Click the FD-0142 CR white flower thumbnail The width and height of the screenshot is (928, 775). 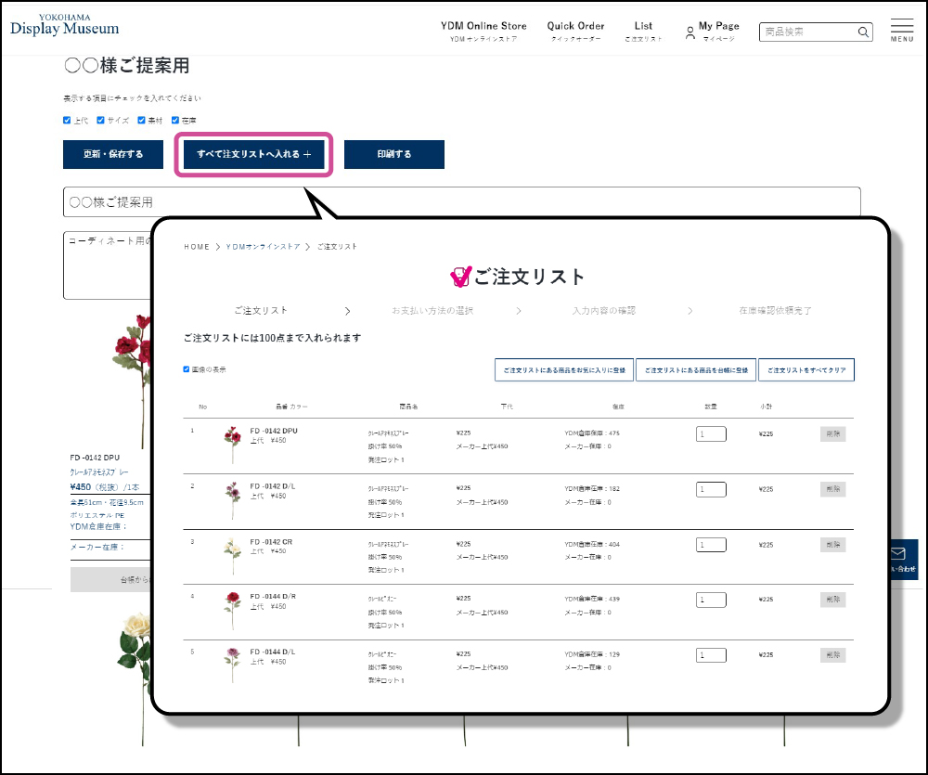point(232,555)
